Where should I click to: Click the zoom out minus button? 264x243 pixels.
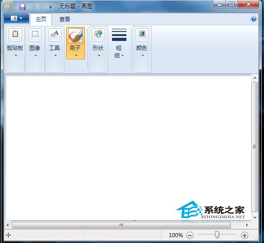coord(190,235)
